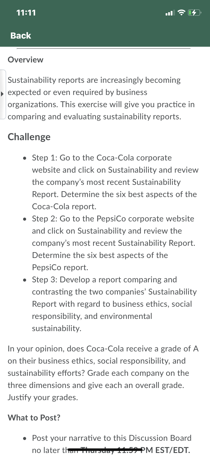Screen dimensions: 210x455
Task: Tap the Challenge heading
Action: 29,137
